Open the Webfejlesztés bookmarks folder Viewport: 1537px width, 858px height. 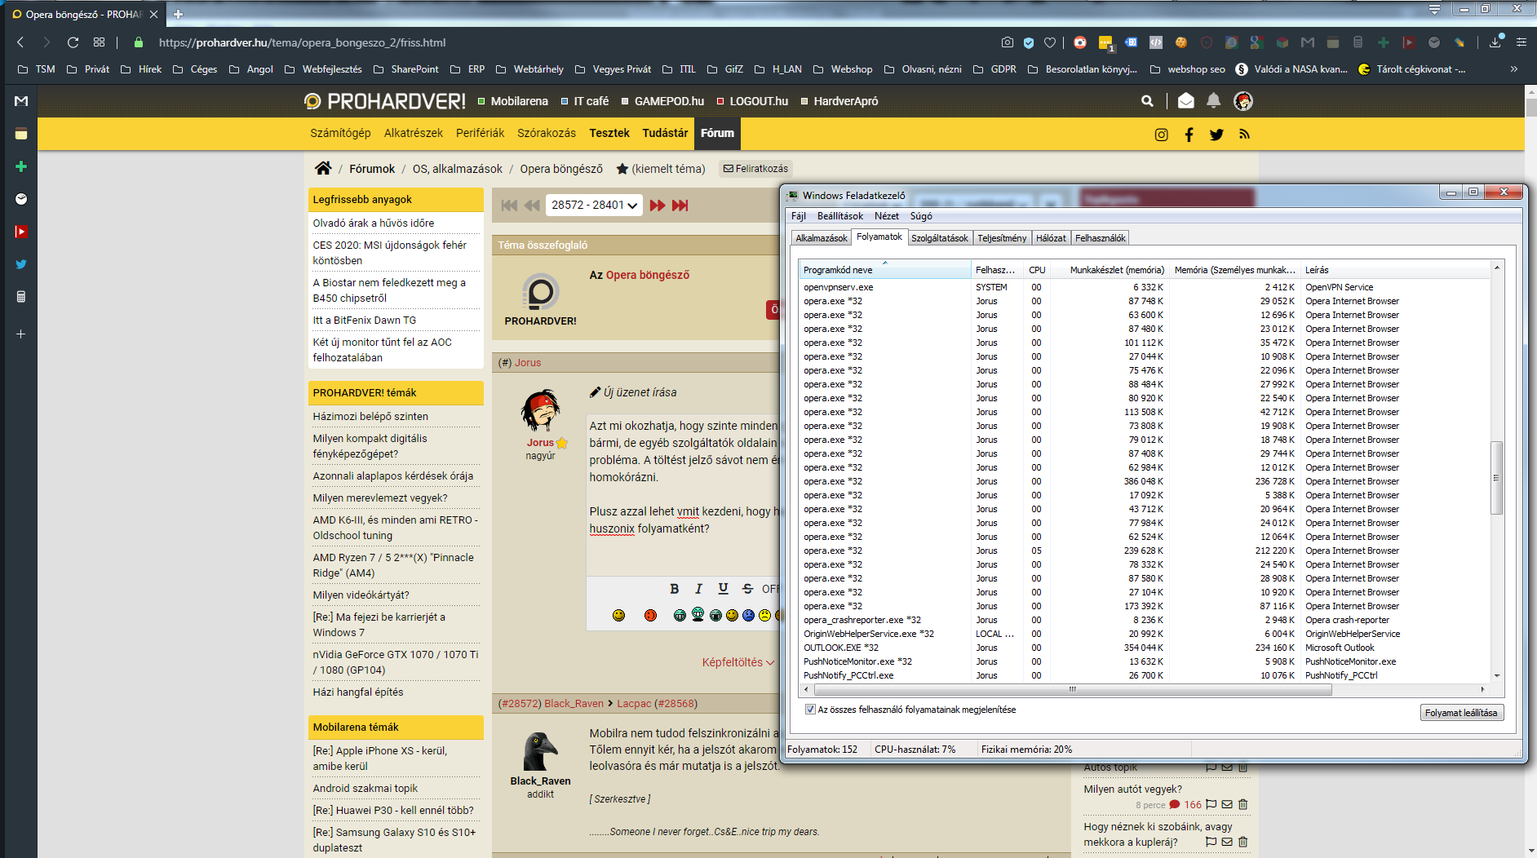point(323,69)
